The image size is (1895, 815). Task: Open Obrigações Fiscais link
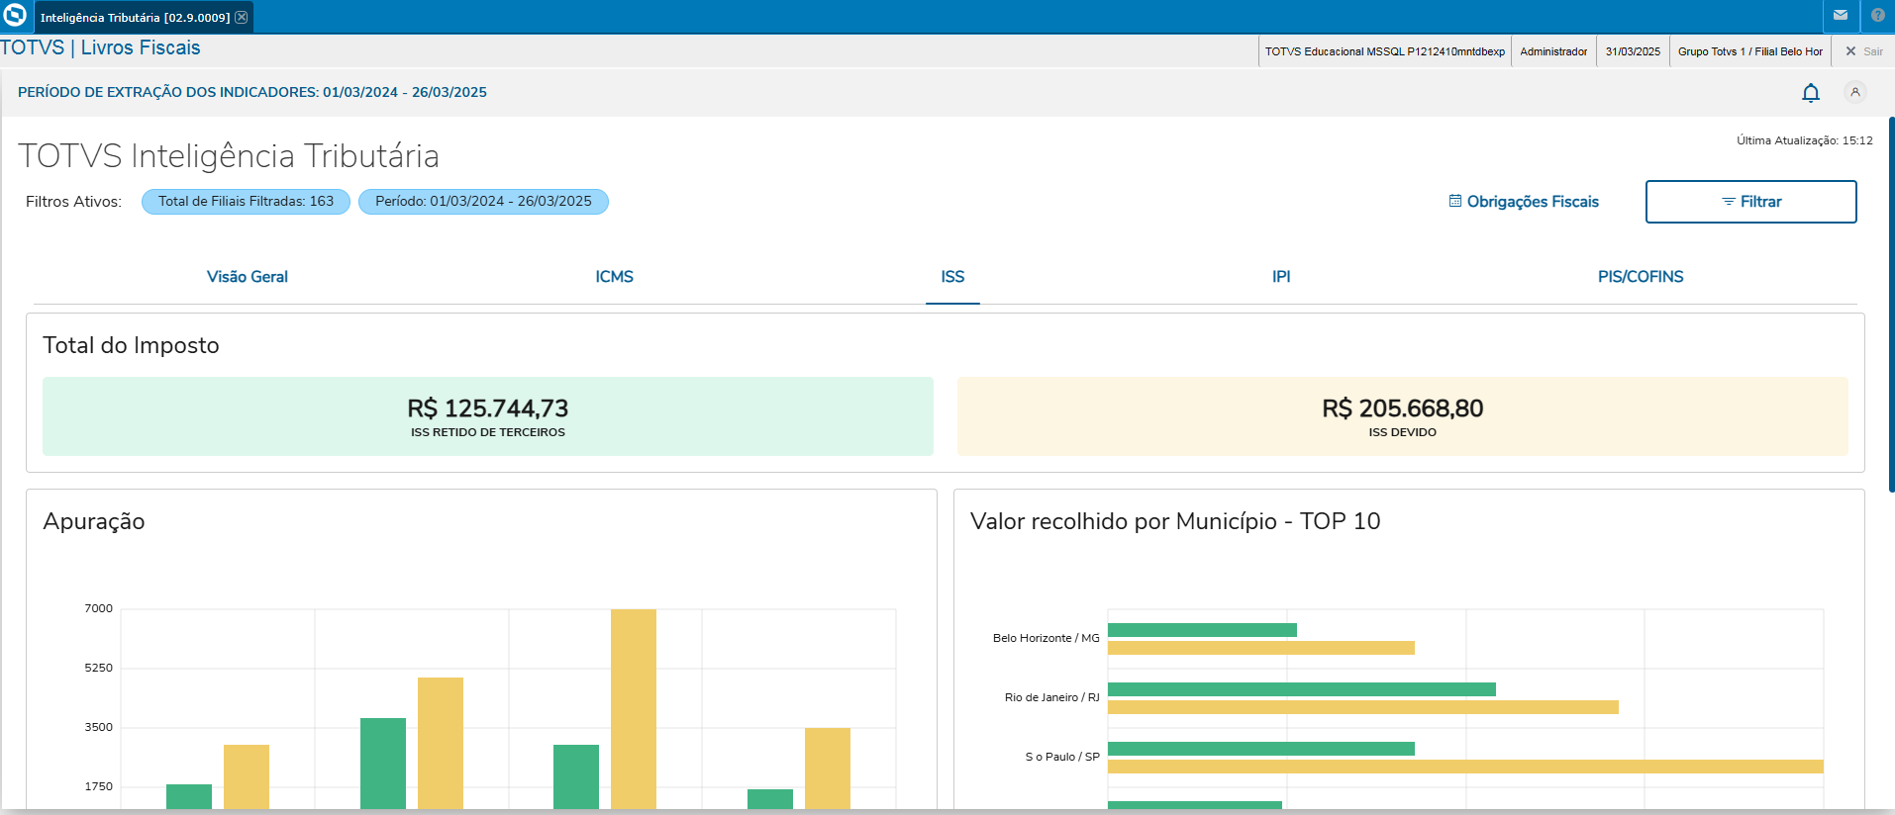tap(1524, 202)
